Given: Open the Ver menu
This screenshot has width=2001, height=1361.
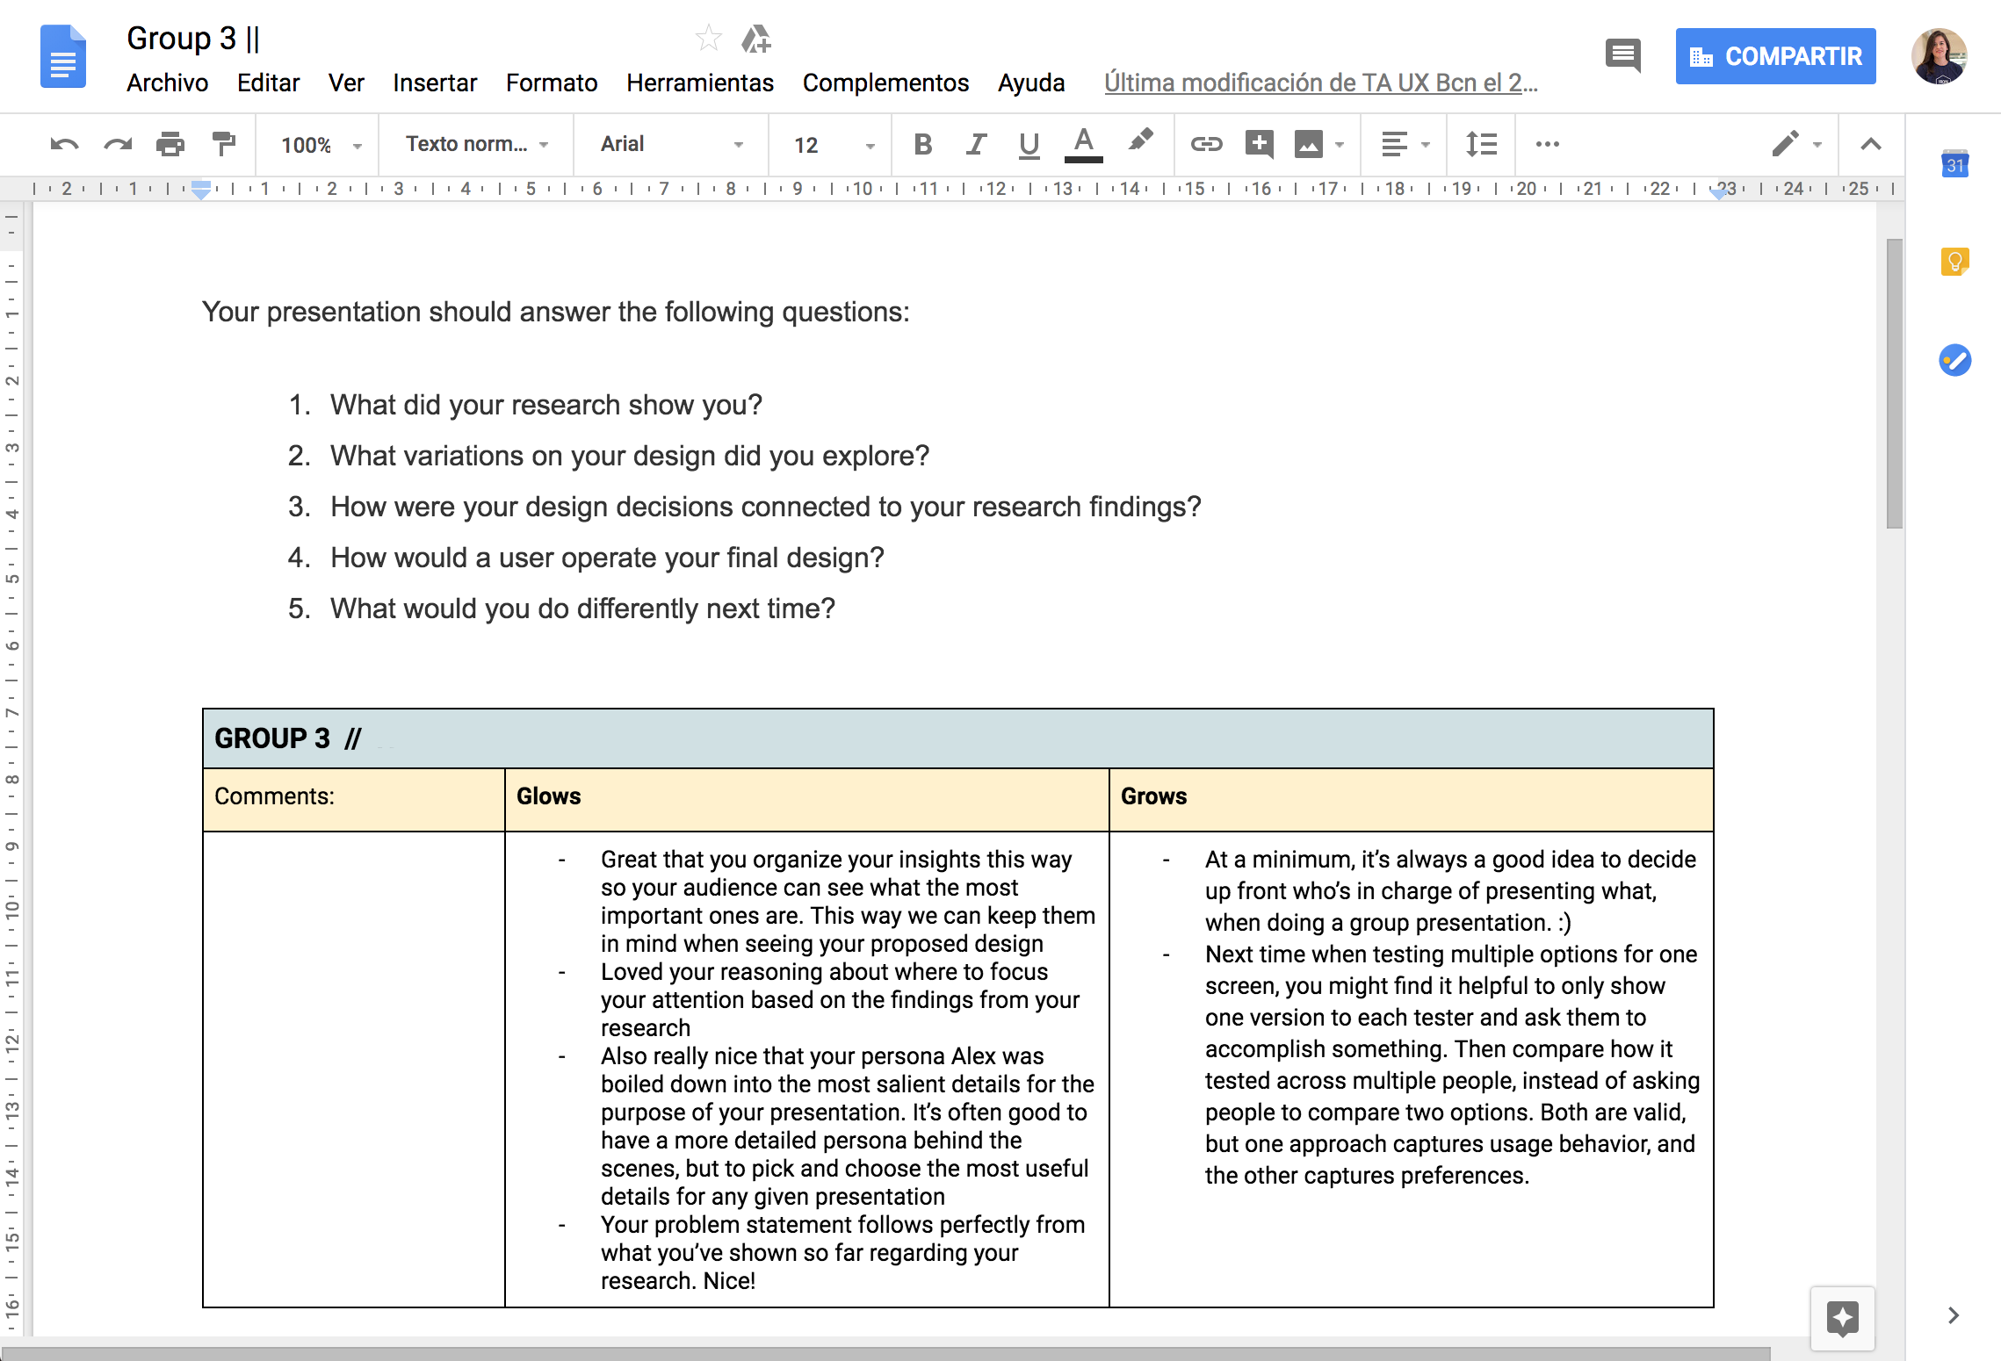Looking at the screenshot, I should pyautogui.click(x=346, y=83).
